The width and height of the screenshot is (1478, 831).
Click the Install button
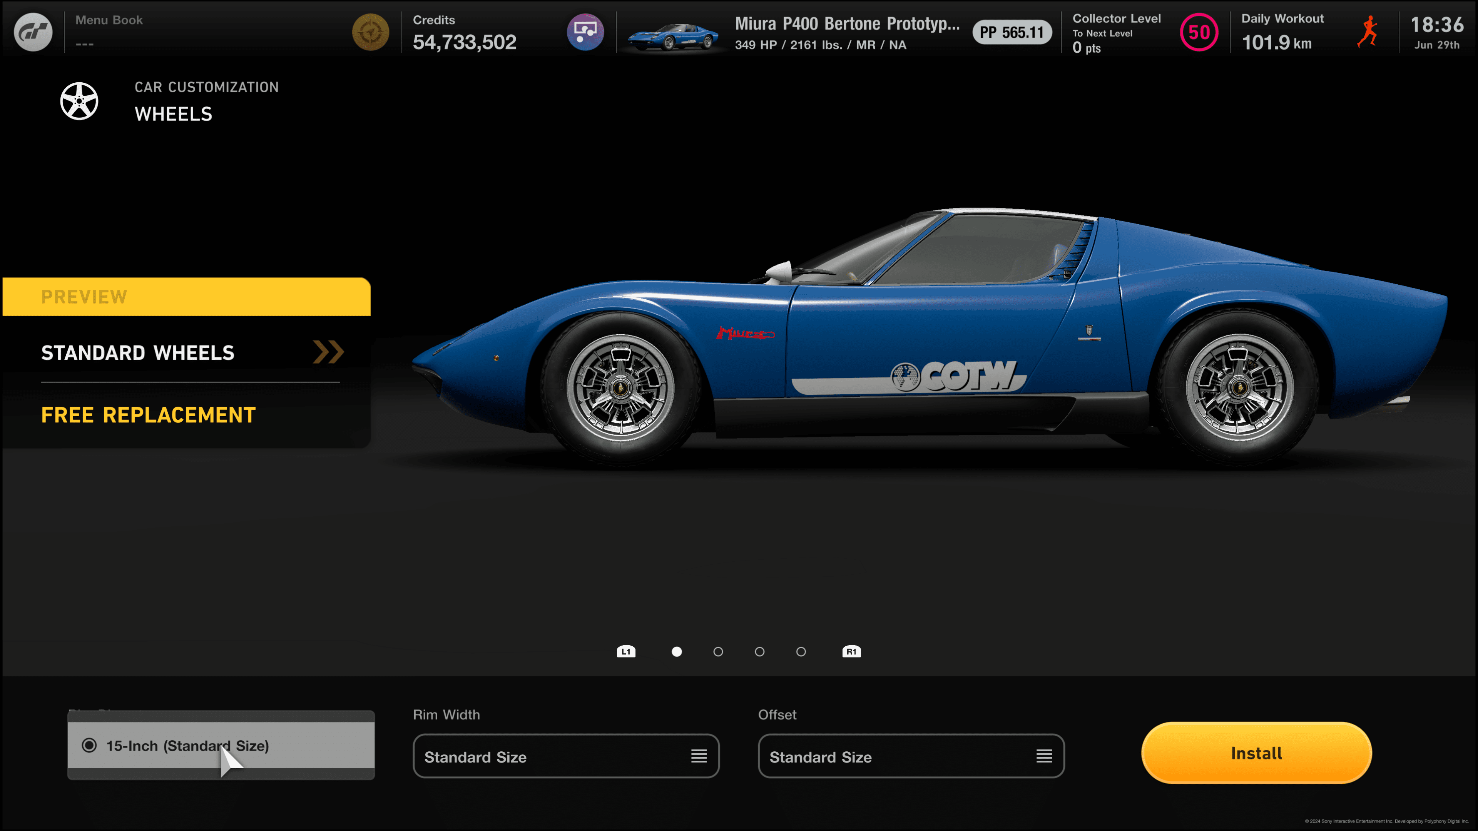(x=1257, y=753)
